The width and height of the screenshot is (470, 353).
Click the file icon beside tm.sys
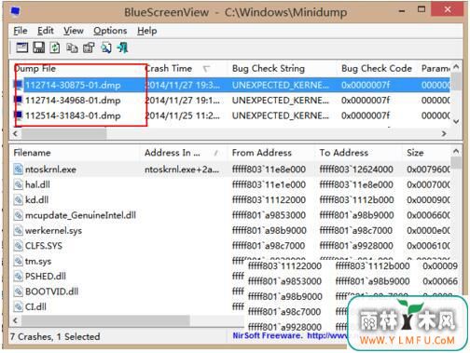pyautogui.click(x=19, y=261)
